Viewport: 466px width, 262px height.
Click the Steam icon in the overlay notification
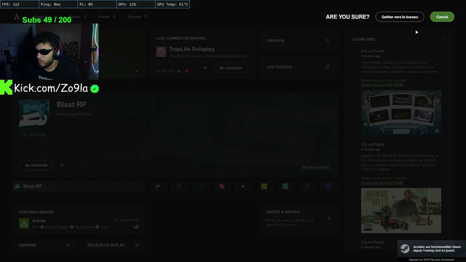(405, 249)
